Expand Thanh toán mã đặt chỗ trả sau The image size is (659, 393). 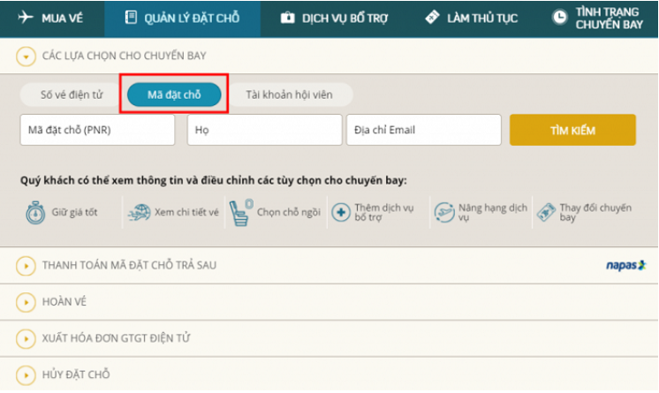pos(26,265)
